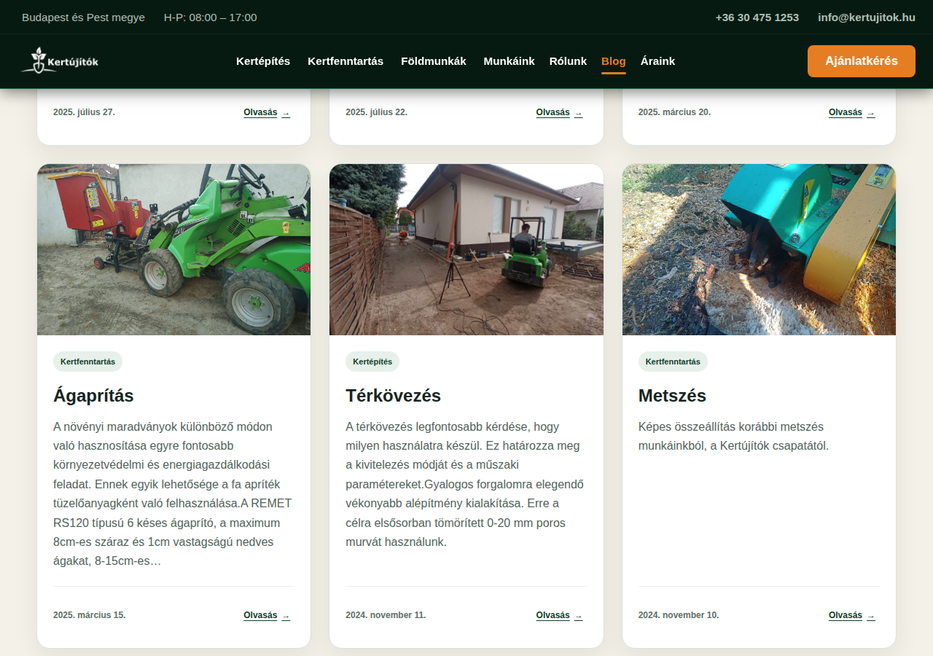Click the Ajánlatkérés button
The image size is (933, 656).
(862, 61)
